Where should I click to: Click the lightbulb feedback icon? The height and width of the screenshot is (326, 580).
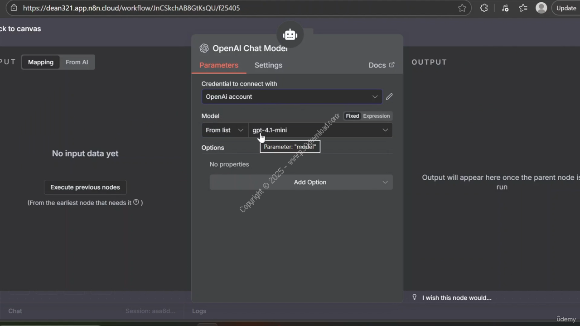click(414, 297)
